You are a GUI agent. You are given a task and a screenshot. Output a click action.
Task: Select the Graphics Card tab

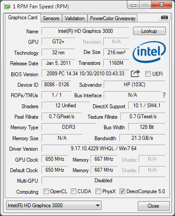[x=23, y=18]
